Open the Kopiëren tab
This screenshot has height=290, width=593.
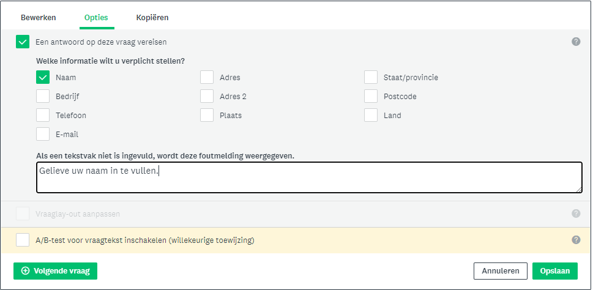pos(152,18)
